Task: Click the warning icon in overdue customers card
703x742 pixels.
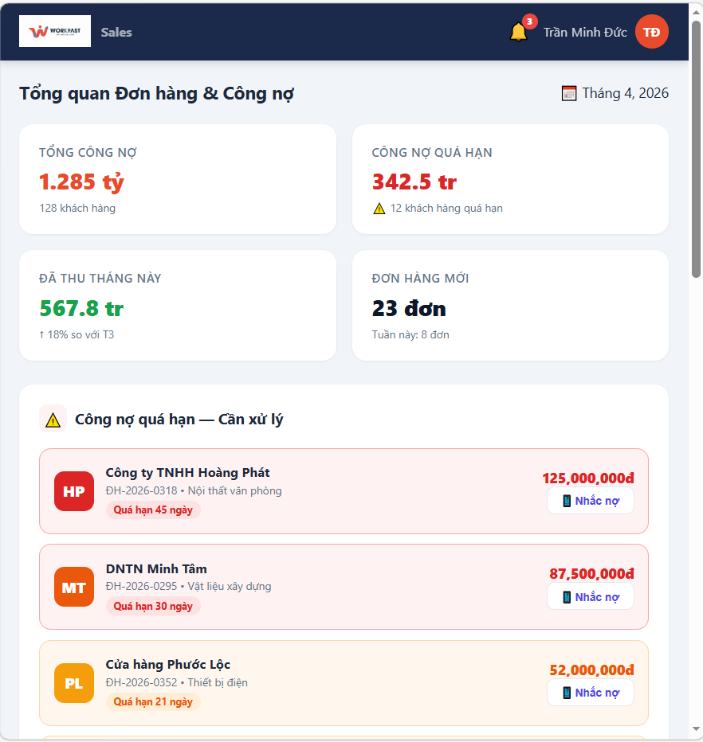Action: click(379, 209)
